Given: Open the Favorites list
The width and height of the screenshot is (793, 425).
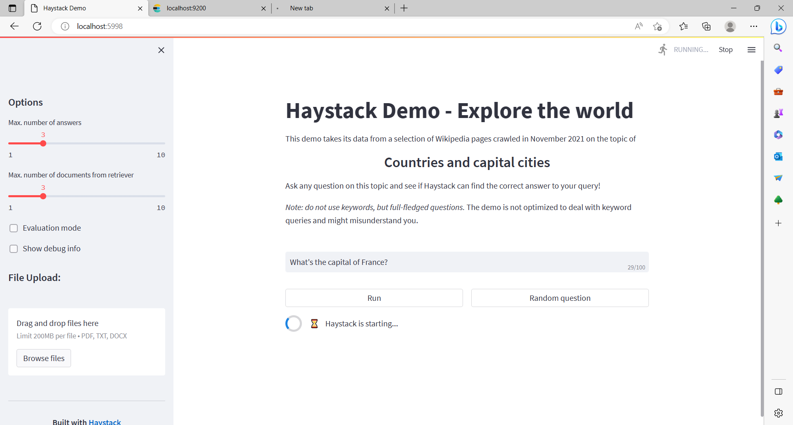Looking at the screenshot, I should coord(684,26).
